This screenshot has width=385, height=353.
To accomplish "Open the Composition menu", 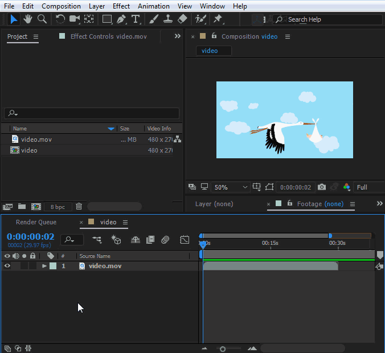I will (x=61, y=6).
